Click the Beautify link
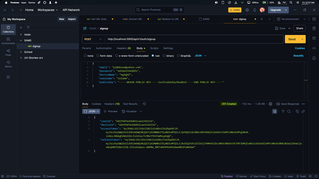 [298, 56]
